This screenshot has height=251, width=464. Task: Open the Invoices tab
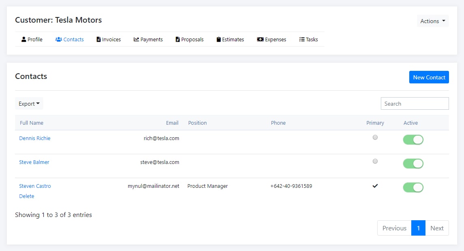[x=109, y=39]
